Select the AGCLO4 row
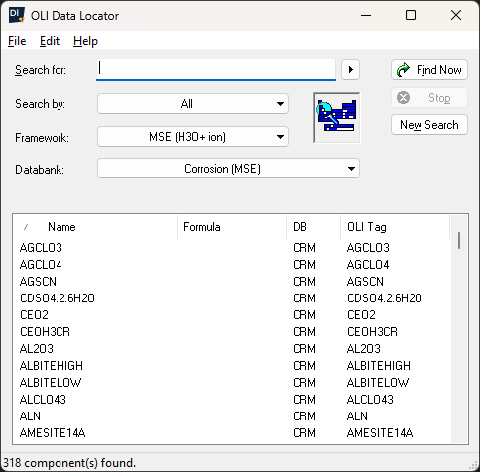 pos(232,265)
